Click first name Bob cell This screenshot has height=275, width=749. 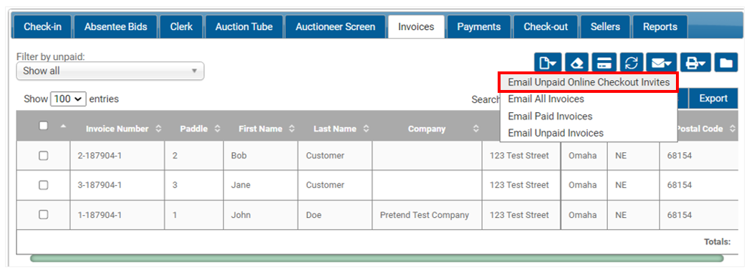[261, 156]
